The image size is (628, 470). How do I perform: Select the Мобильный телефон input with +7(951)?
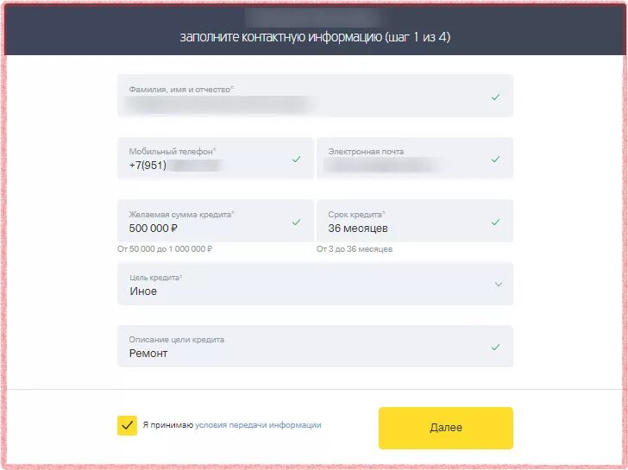pyautogui.click(x=215, y=158)
